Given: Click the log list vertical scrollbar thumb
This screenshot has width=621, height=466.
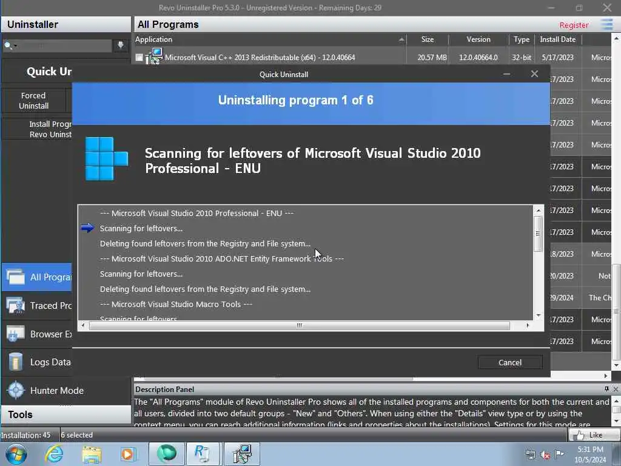Looking at the screenshot, I should point(538,234).
